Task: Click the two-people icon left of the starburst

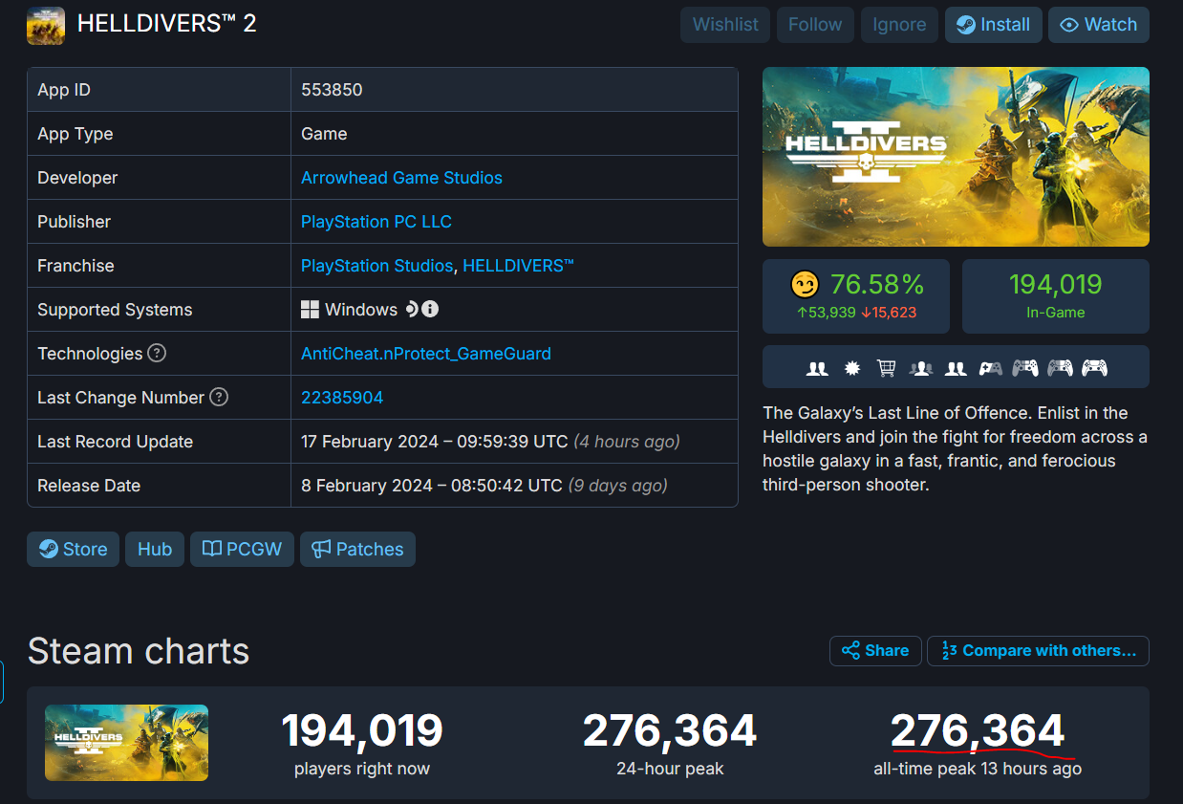Action: click(817, 368)
